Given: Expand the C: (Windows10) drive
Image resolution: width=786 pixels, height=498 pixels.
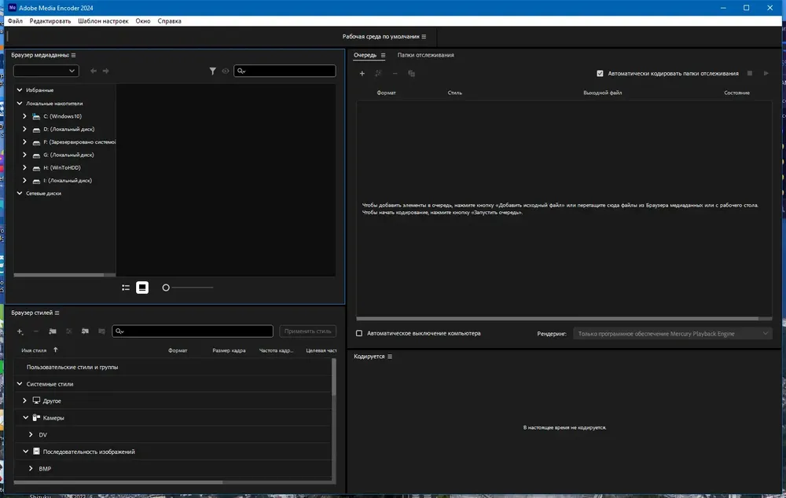Looking at the screenshot, I should pos(24,116).
